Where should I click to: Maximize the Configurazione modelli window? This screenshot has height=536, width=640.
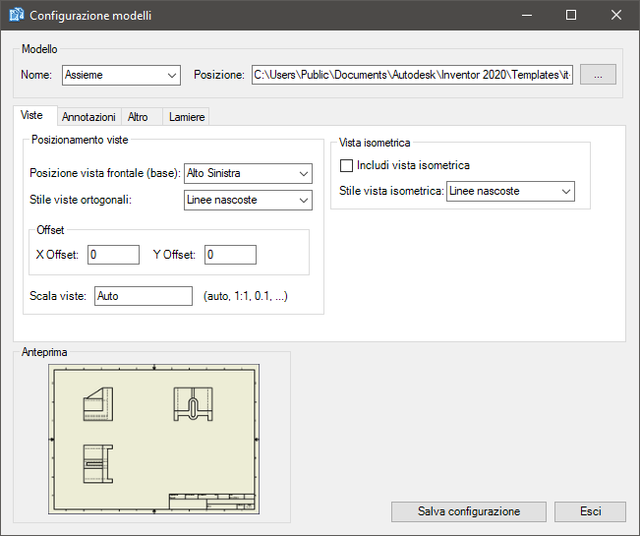[571, 15]
